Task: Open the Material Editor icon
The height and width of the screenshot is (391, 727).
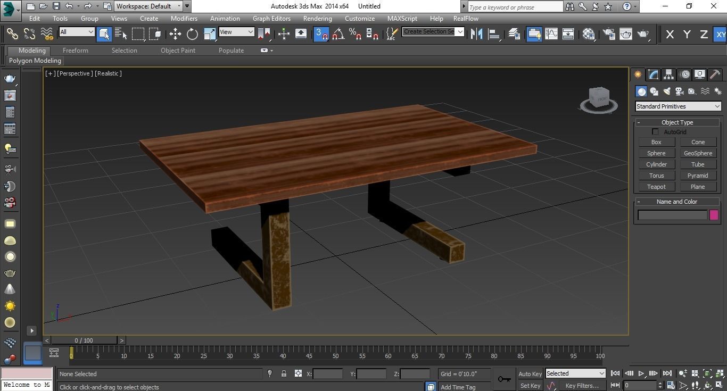Action: 589,34
